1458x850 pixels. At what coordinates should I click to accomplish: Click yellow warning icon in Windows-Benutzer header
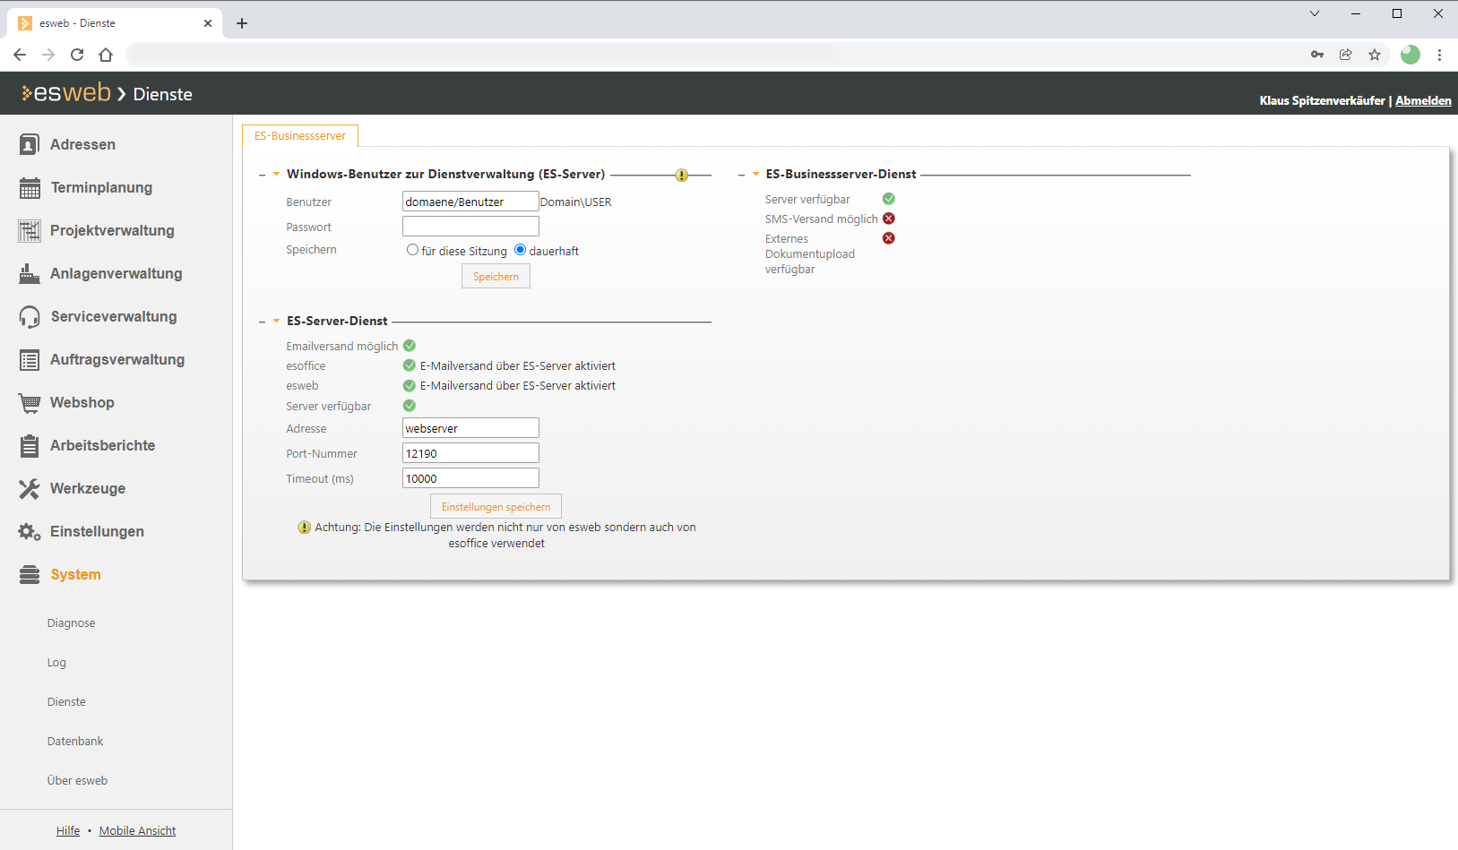(682, 175)
